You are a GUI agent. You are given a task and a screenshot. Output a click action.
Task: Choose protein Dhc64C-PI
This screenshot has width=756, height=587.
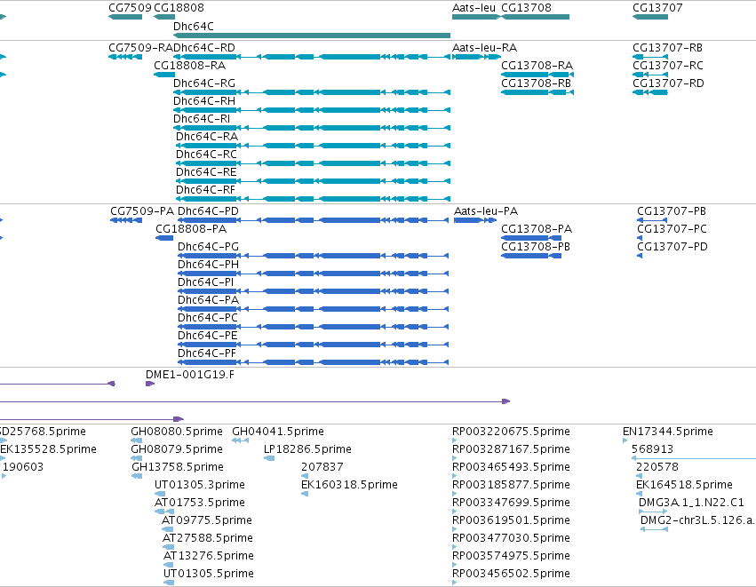click(206, 282)
